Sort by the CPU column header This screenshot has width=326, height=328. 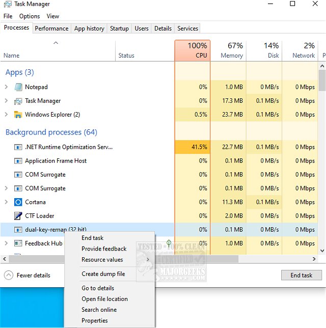[193, 50]
